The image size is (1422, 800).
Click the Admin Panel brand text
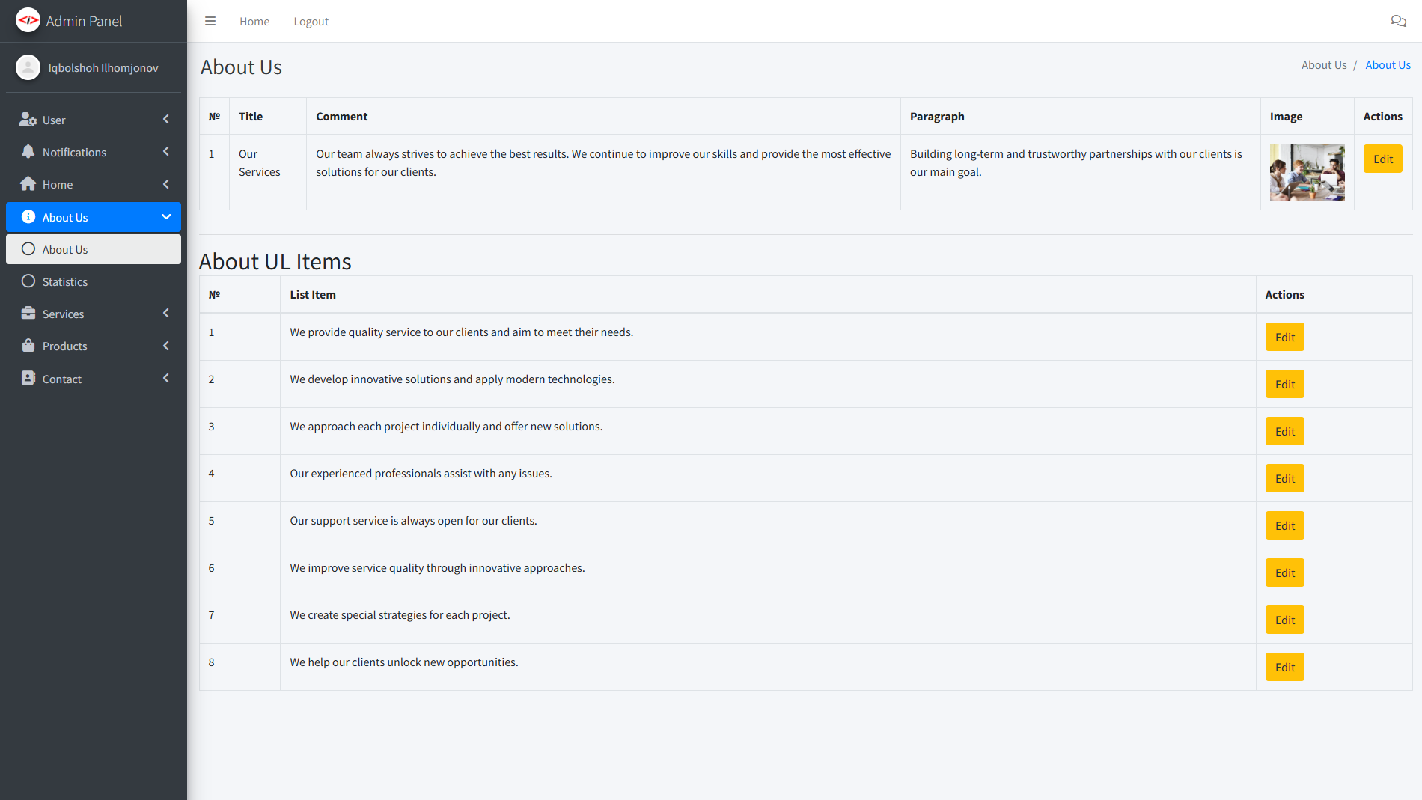coord(84,21)
